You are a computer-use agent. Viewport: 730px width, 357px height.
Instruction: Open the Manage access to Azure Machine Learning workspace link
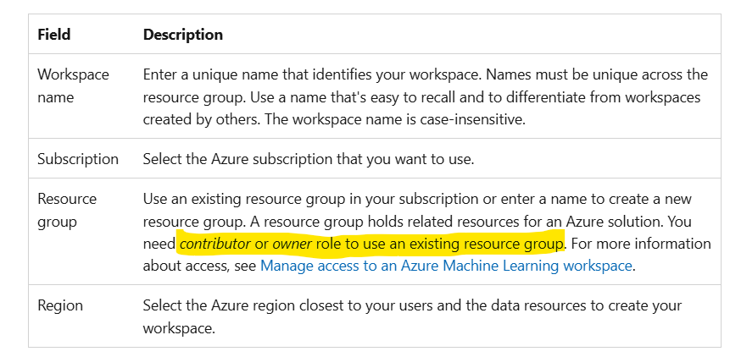pyautogui.click(x=445, y=266)
